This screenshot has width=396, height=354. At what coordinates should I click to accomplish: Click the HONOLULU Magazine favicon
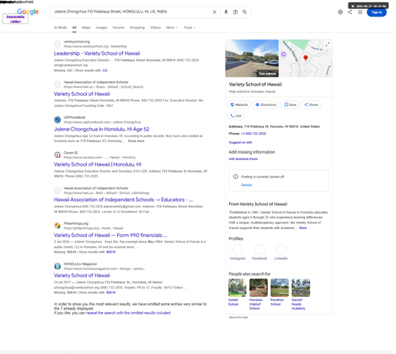tap(57, 266)
